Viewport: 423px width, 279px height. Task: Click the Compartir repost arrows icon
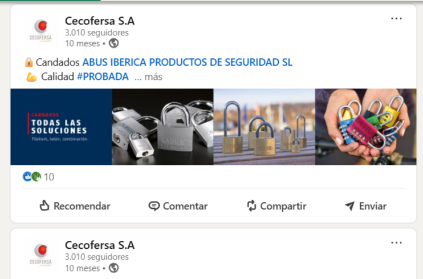click(x=251, y=205)
